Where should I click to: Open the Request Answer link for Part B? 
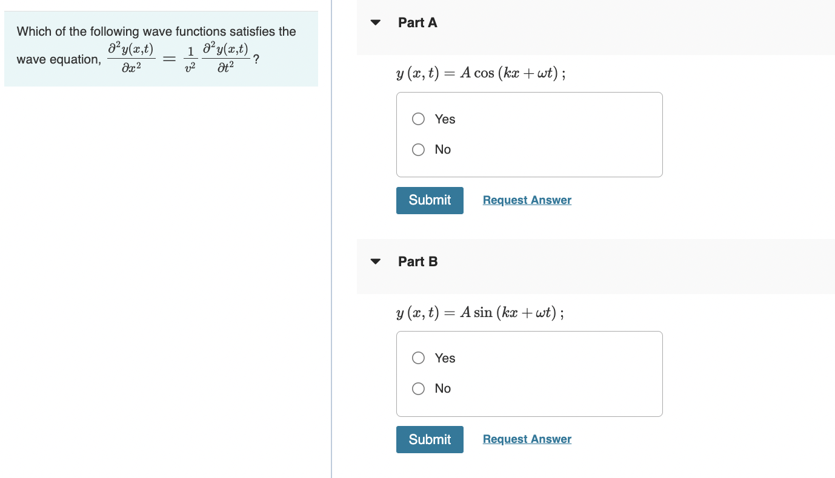527,439
